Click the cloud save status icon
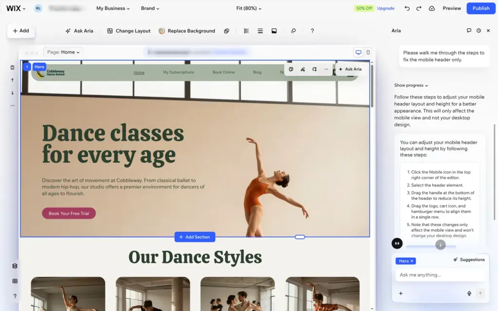The width and height of the screenshot is (498, 311). [432, 9]
